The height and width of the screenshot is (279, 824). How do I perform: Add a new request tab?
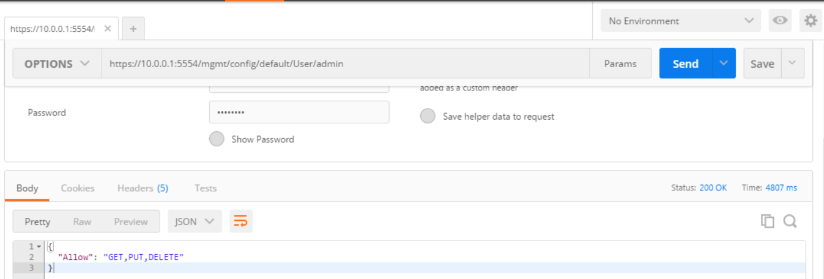click(133, 29)
